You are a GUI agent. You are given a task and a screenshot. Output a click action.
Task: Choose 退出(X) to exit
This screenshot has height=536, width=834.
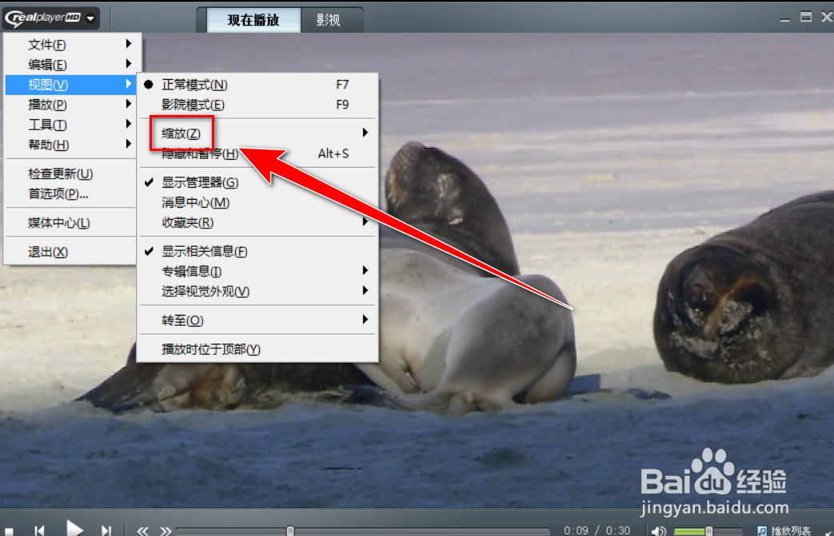(72, 252)
